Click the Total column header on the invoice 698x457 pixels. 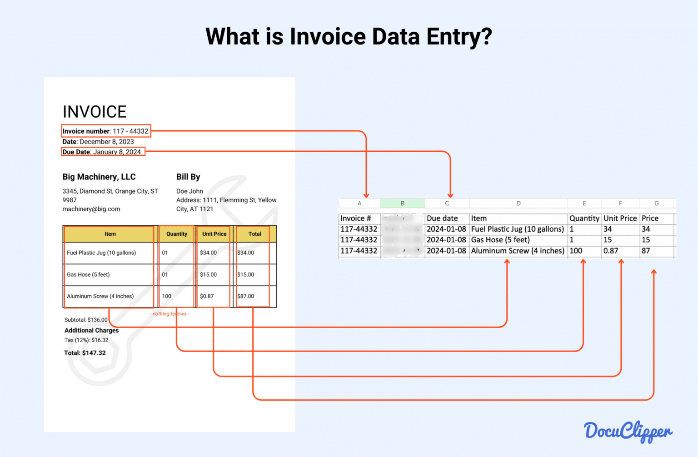(254, 233)
